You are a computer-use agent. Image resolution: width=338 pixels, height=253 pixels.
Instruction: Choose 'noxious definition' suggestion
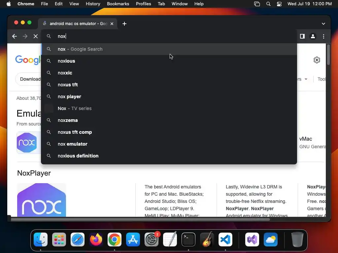point(169,155)
